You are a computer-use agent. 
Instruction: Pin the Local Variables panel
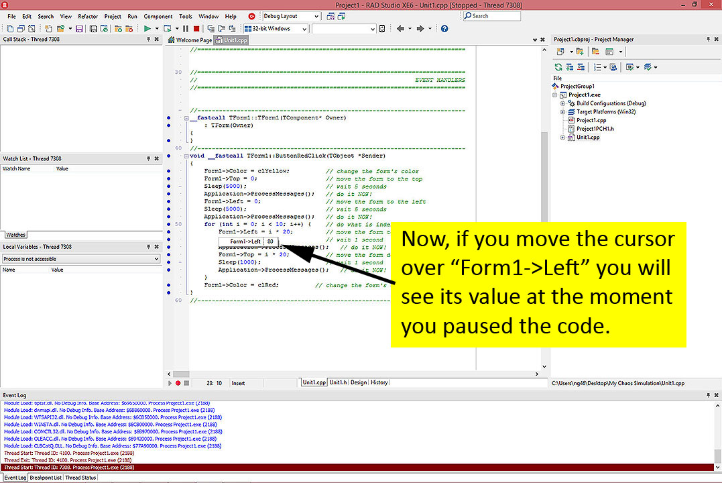click(148, 247)
